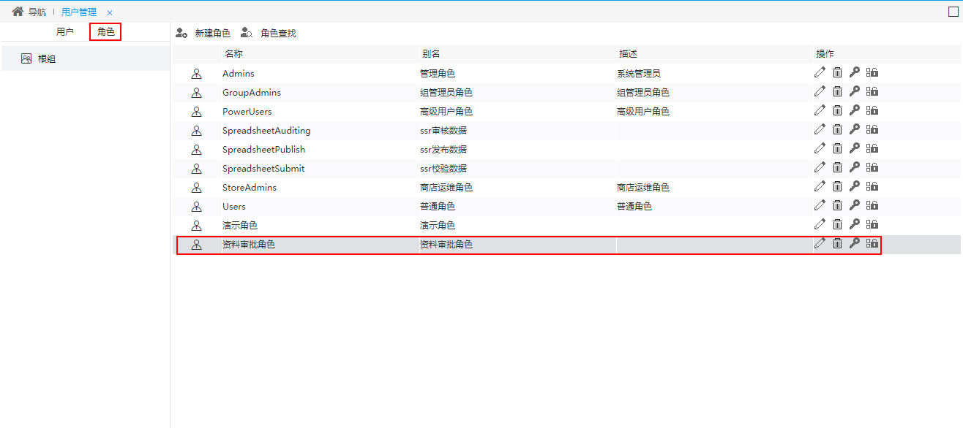Edit StoreAdmins role with pencil icon

click(820, 186)
